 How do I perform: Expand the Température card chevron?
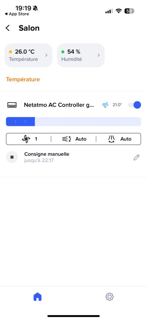point(46,55)
